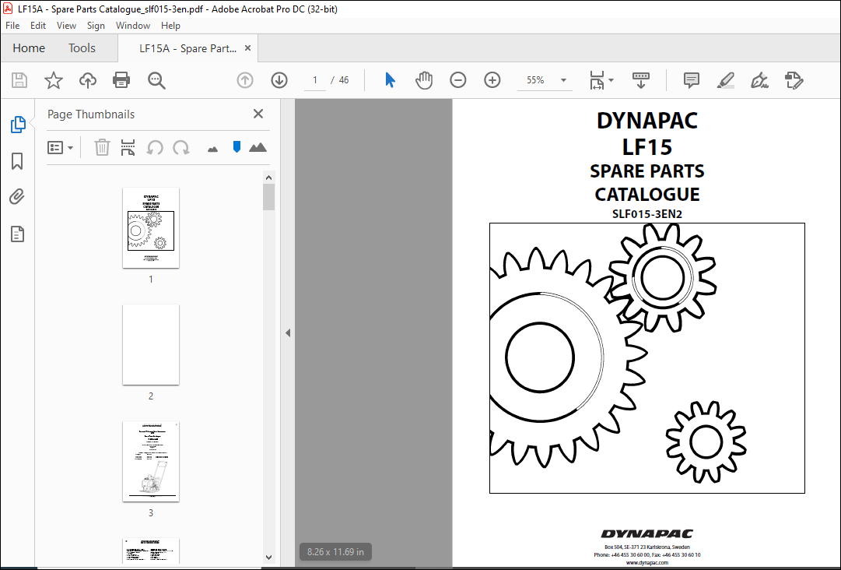Click the total pages count 46
This screenshot has height=570, width=841.
(344, 80)
